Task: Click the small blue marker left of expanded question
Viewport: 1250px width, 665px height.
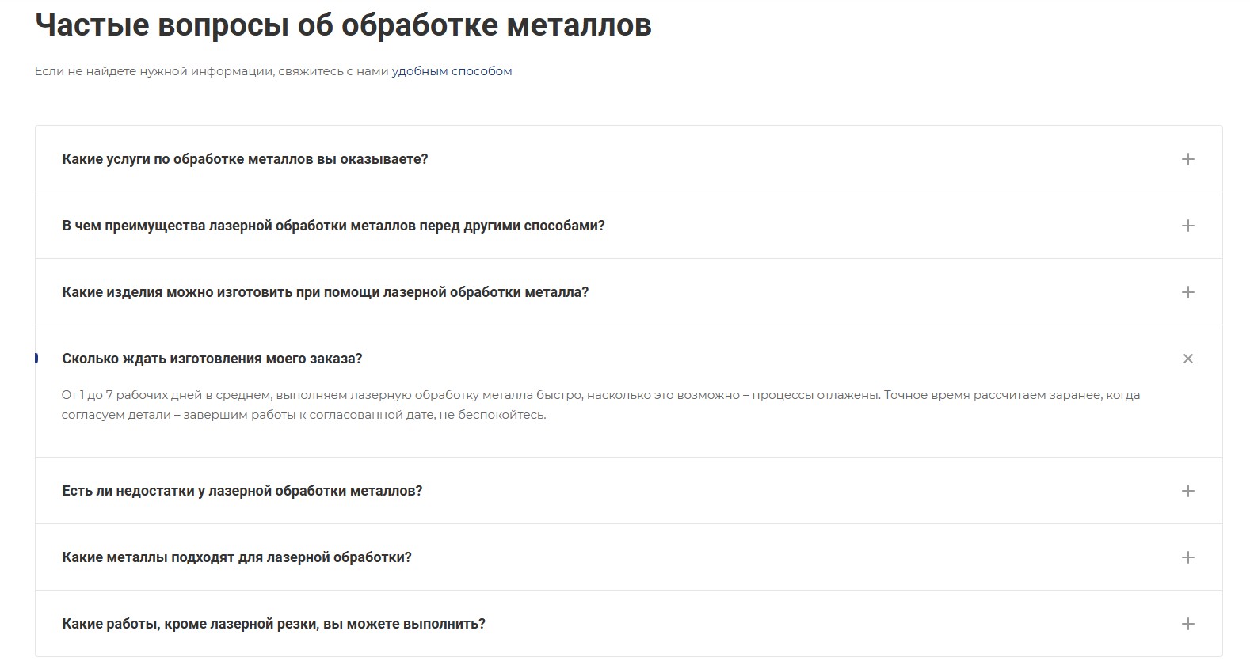Action: [35, 358]
